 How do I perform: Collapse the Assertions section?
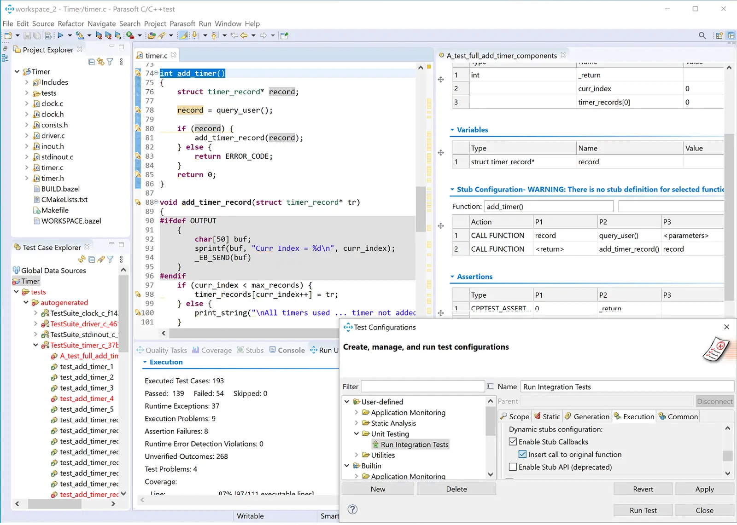(x=452, y=277)
